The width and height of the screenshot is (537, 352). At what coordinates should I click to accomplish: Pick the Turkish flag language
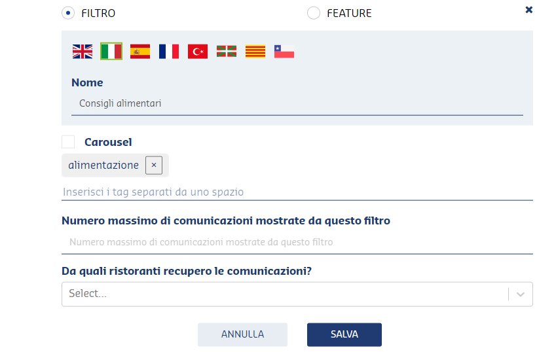[198, 52]
